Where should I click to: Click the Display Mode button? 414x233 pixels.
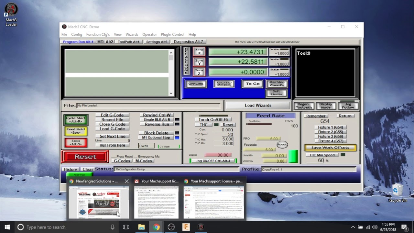(x=326, y=106)
